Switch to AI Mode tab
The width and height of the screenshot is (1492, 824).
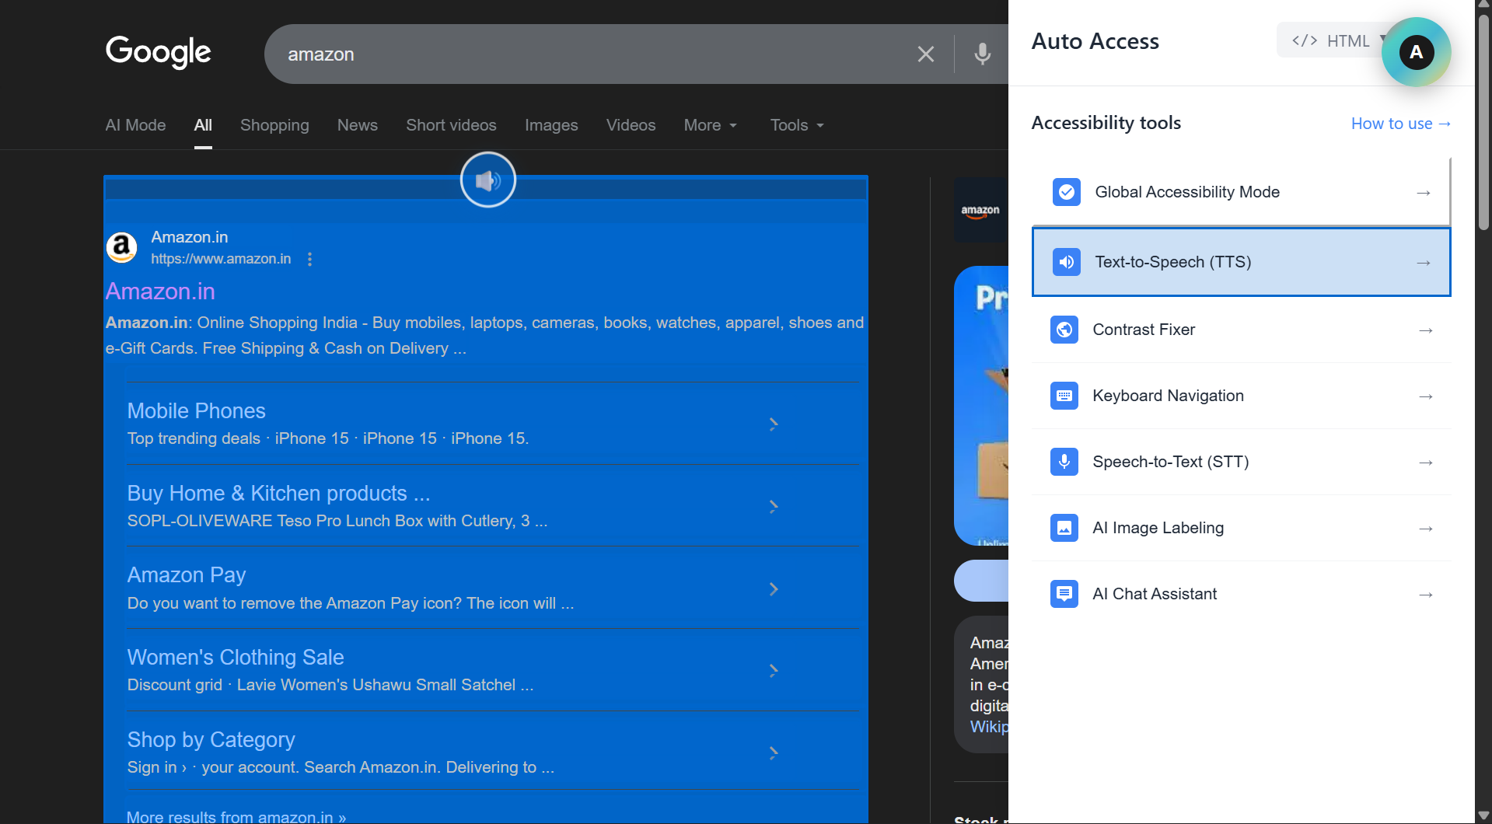point(135,125)
